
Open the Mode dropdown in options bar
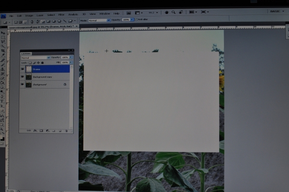coord(99,20)
